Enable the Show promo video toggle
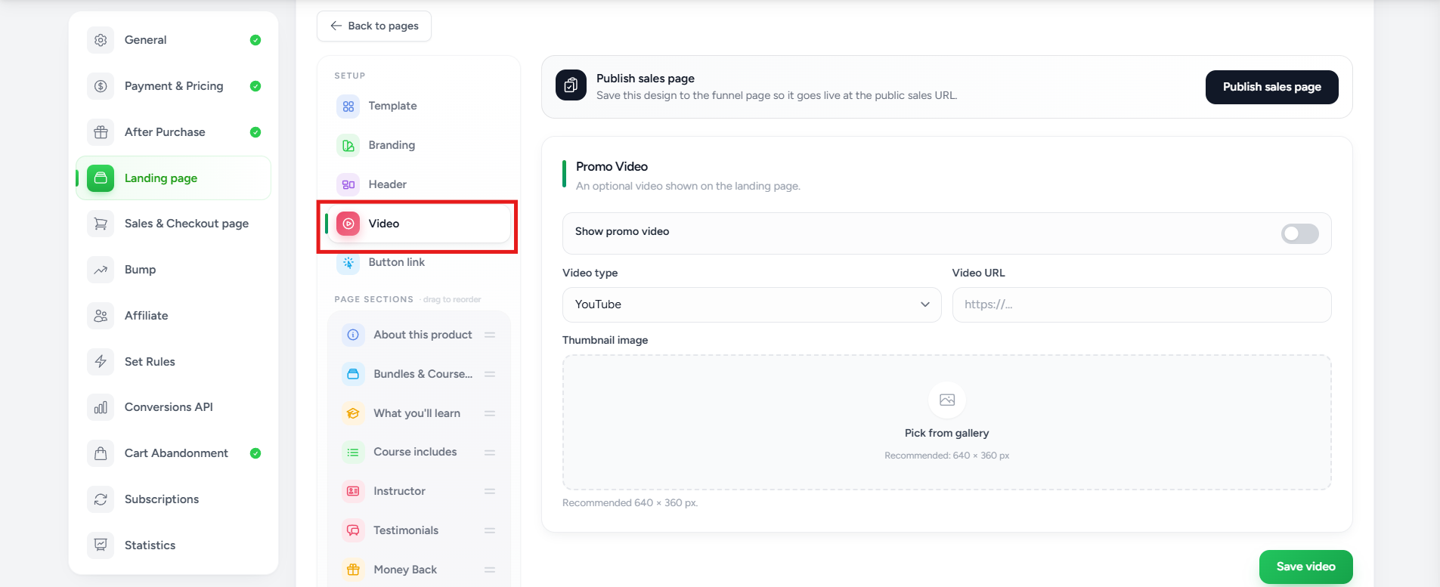Screen dimensions: 1440x587 click(1299, 233)
